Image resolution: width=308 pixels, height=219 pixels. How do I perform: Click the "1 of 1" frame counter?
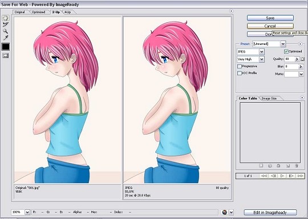coord(248,176)
